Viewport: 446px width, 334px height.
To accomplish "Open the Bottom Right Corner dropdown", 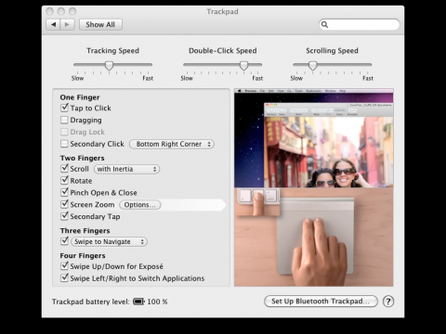I will (172, 144).
